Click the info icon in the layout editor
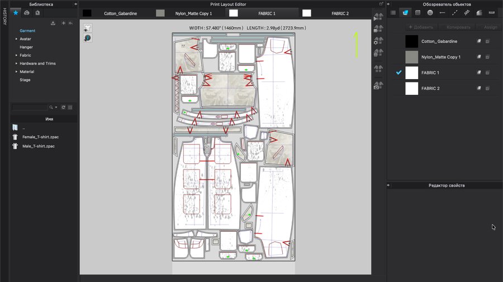This screenshot has height=282, width=503. pos(88,37)
